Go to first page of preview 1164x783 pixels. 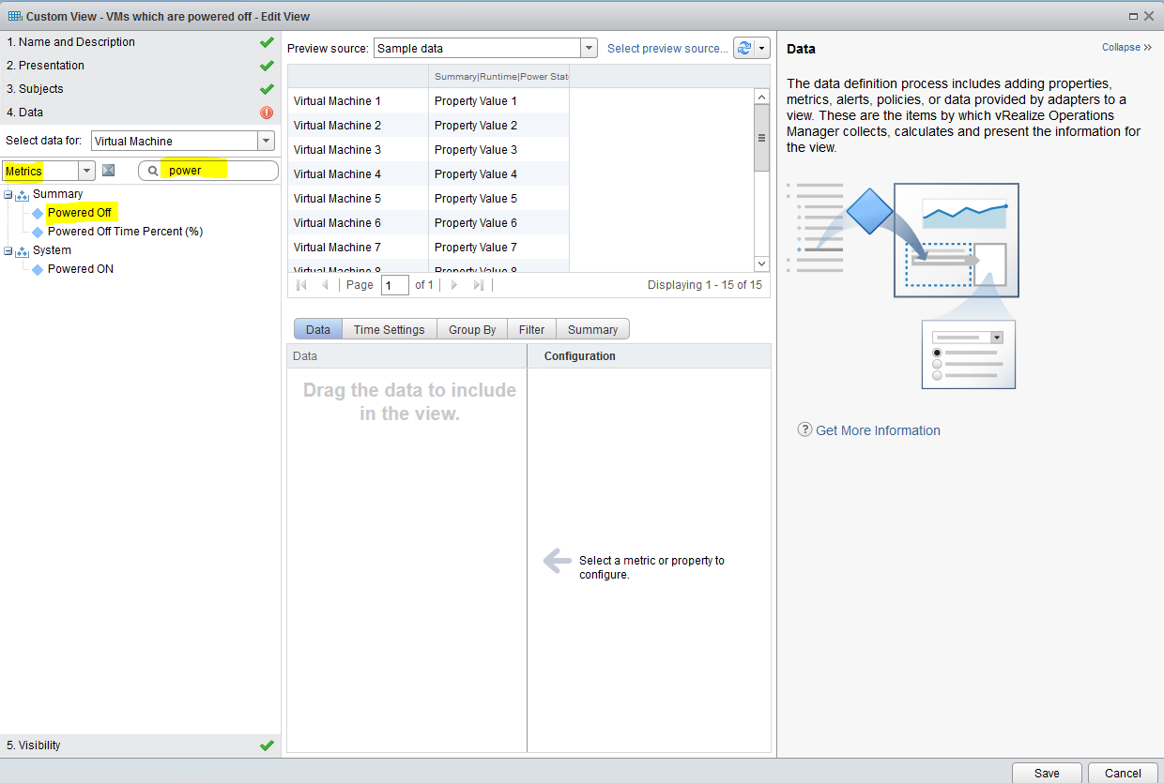coord(301,285)
